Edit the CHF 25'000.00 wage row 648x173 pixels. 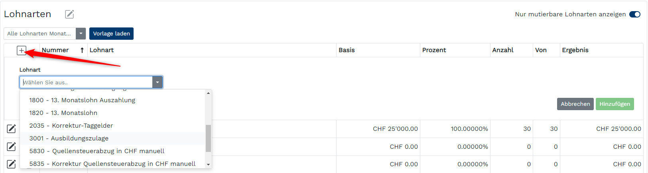click(x=12, y=129)
